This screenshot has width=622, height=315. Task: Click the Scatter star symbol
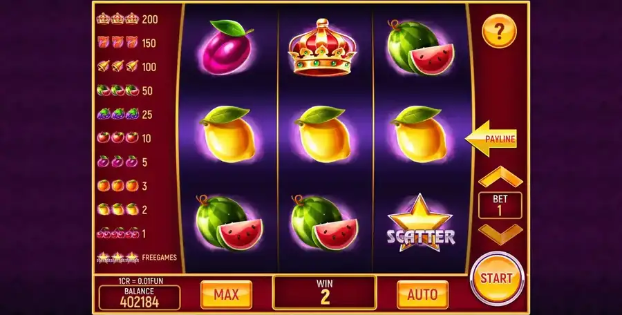[x=420, y=223]
